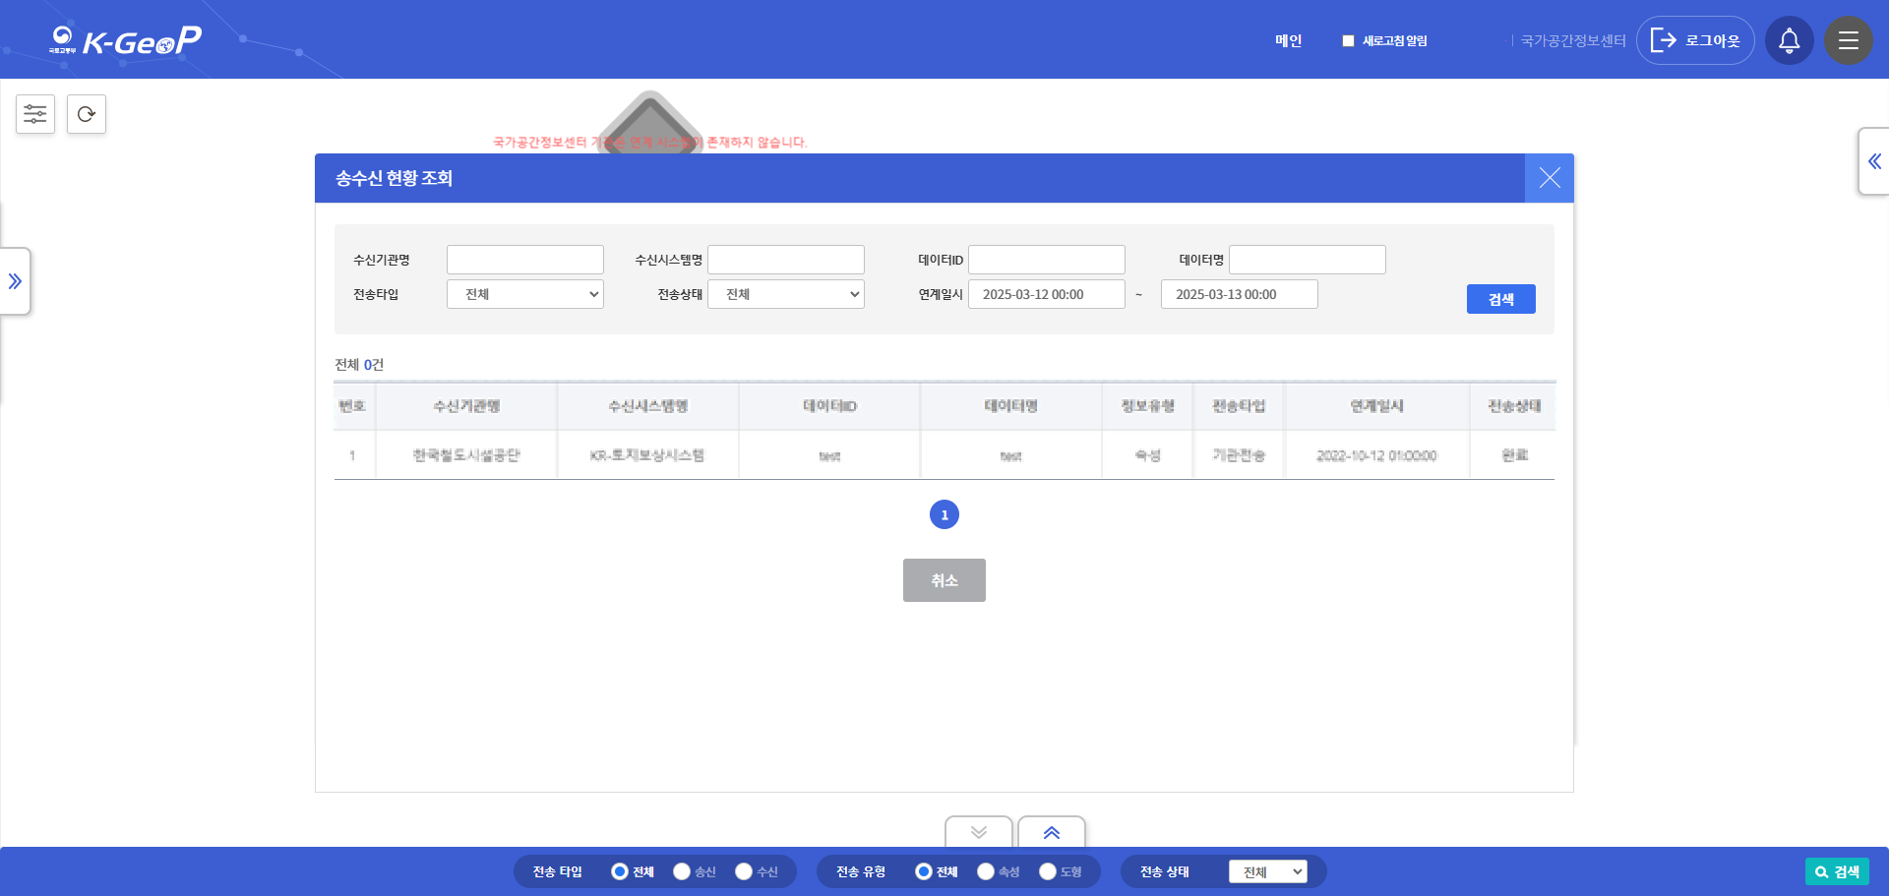The image size is (1889, 896).
Task: Click the blue 검색 button in dialog
Action: (x=1500, y=299)
